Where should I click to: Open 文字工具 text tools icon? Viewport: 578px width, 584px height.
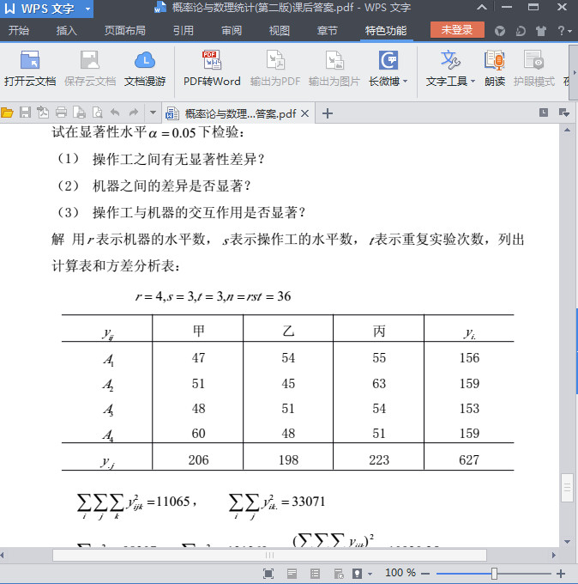[450, 60]
